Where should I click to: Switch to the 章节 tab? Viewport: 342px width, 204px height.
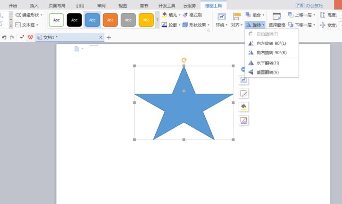pos(144,6)
